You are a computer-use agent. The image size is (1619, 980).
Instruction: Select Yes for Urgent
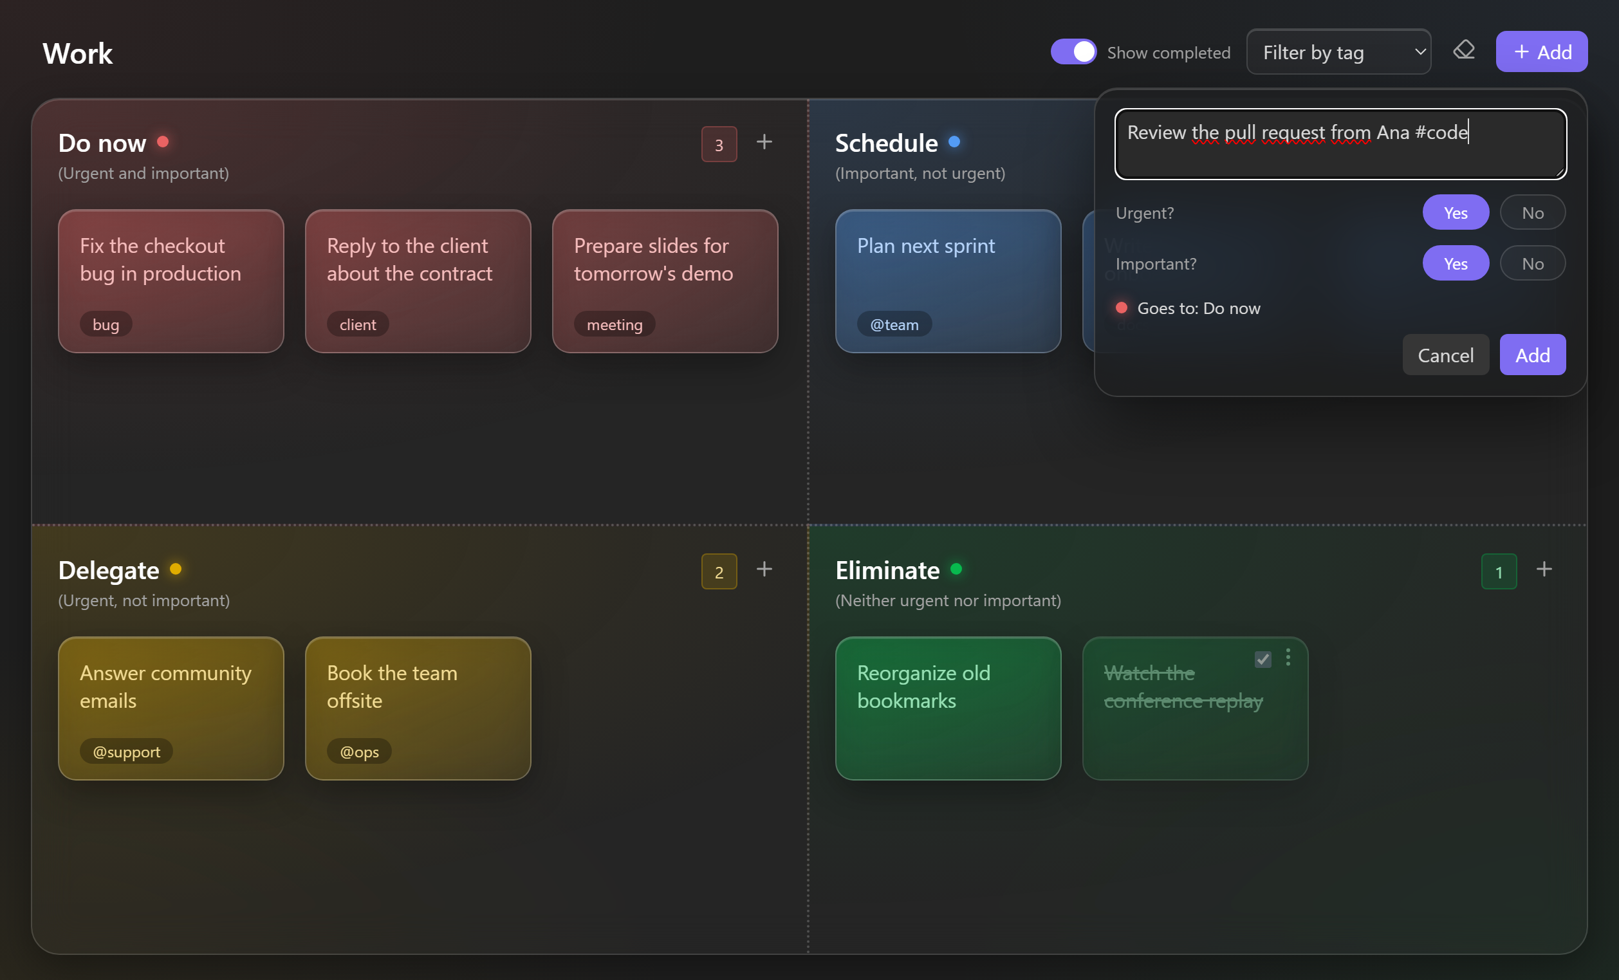1456,213
